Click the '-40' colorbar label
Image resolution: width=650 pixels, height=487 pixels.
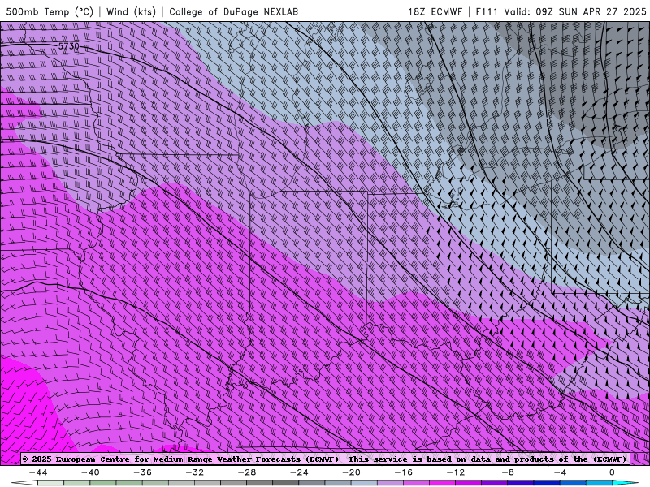click(x=90, y=472)
